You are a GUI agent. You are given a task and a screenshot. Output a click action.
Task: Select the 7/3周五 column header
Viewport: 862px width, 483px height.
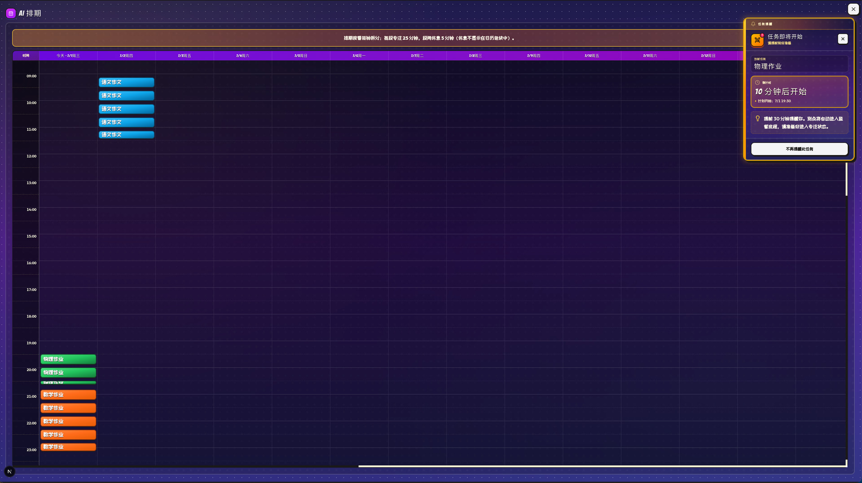click(185, 56)
